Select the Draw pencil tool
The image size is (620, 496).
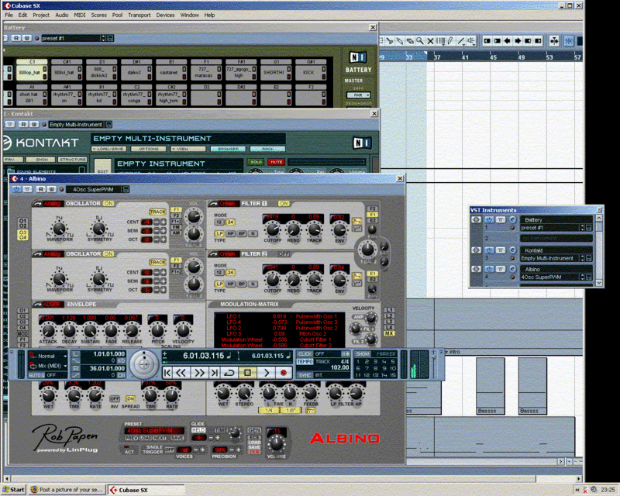click(x=451, y=41)
